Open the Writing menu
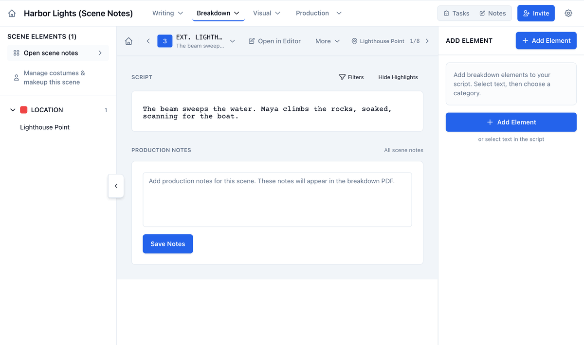 (167, 13)
